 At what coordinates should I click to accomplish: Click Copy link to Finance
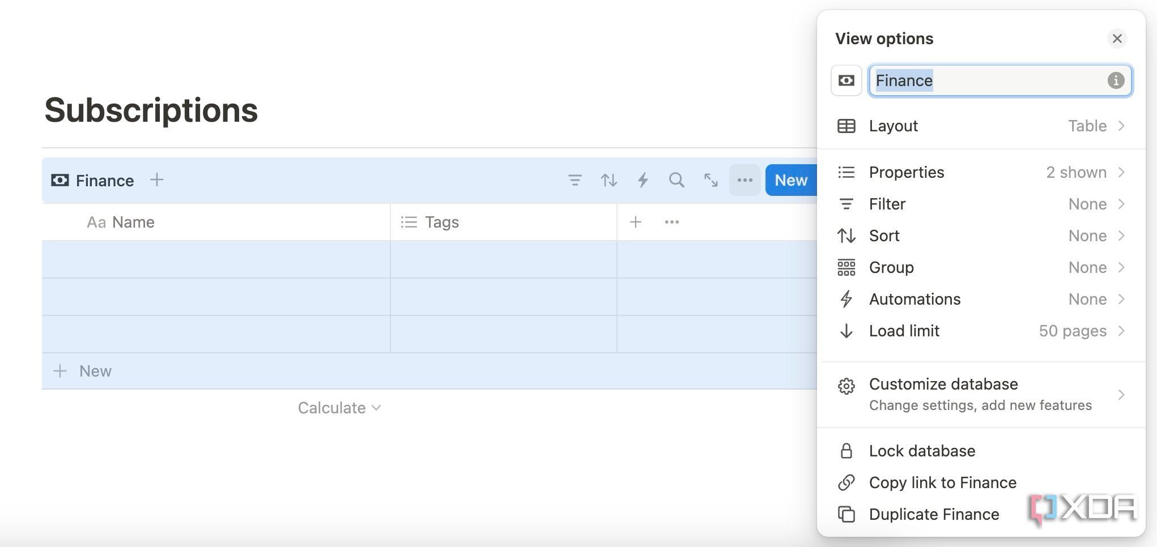coord(942,482)
